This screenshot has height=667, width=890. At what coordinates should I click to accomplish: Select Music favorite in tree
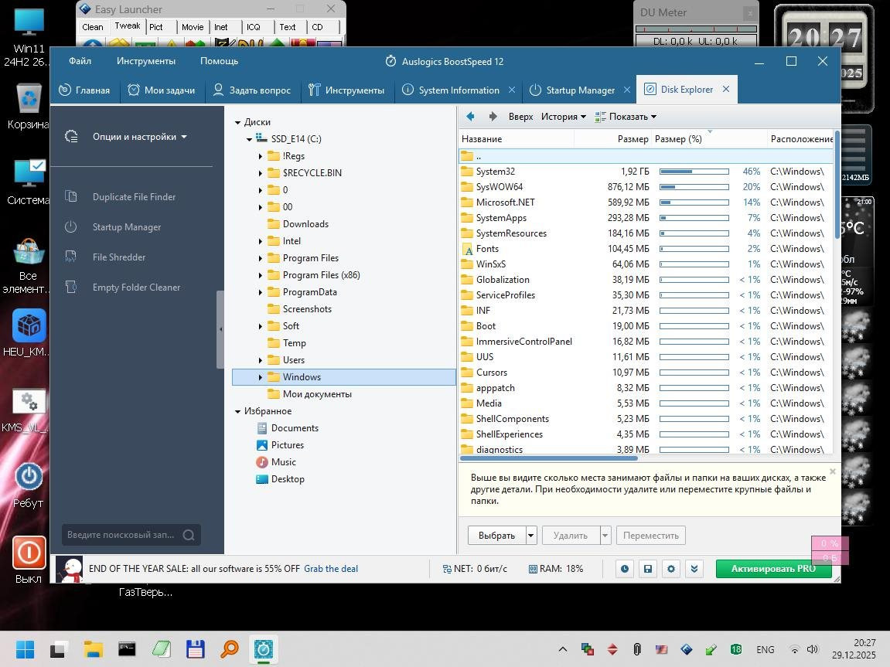283,462
